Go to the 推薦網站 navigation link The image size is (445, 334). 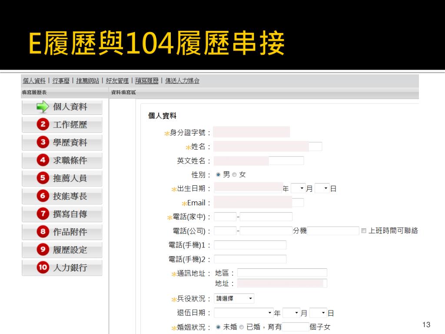point(87,80)
